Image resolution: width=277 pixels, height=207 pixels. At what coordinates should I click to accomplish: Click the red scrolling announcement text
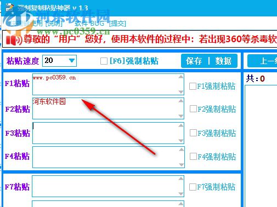[x=150, y=39]
